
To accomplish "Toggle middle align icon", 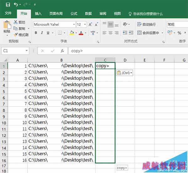I will (110, 24).
